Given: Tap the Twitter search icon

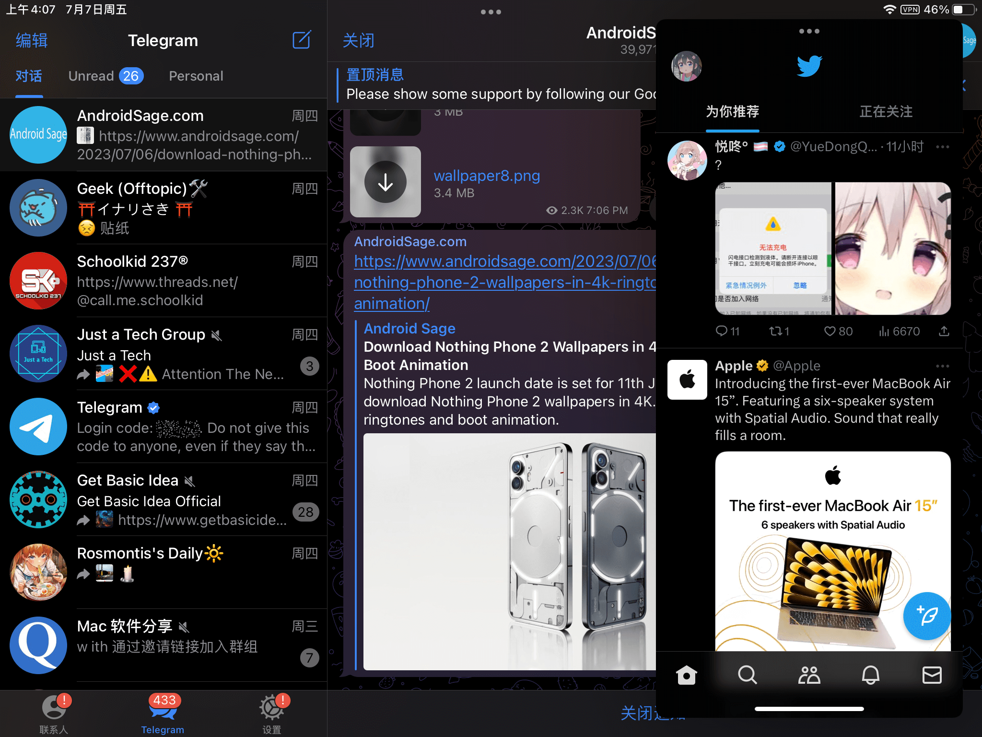Looking at the screenshot, I should [x=747, y=674].
